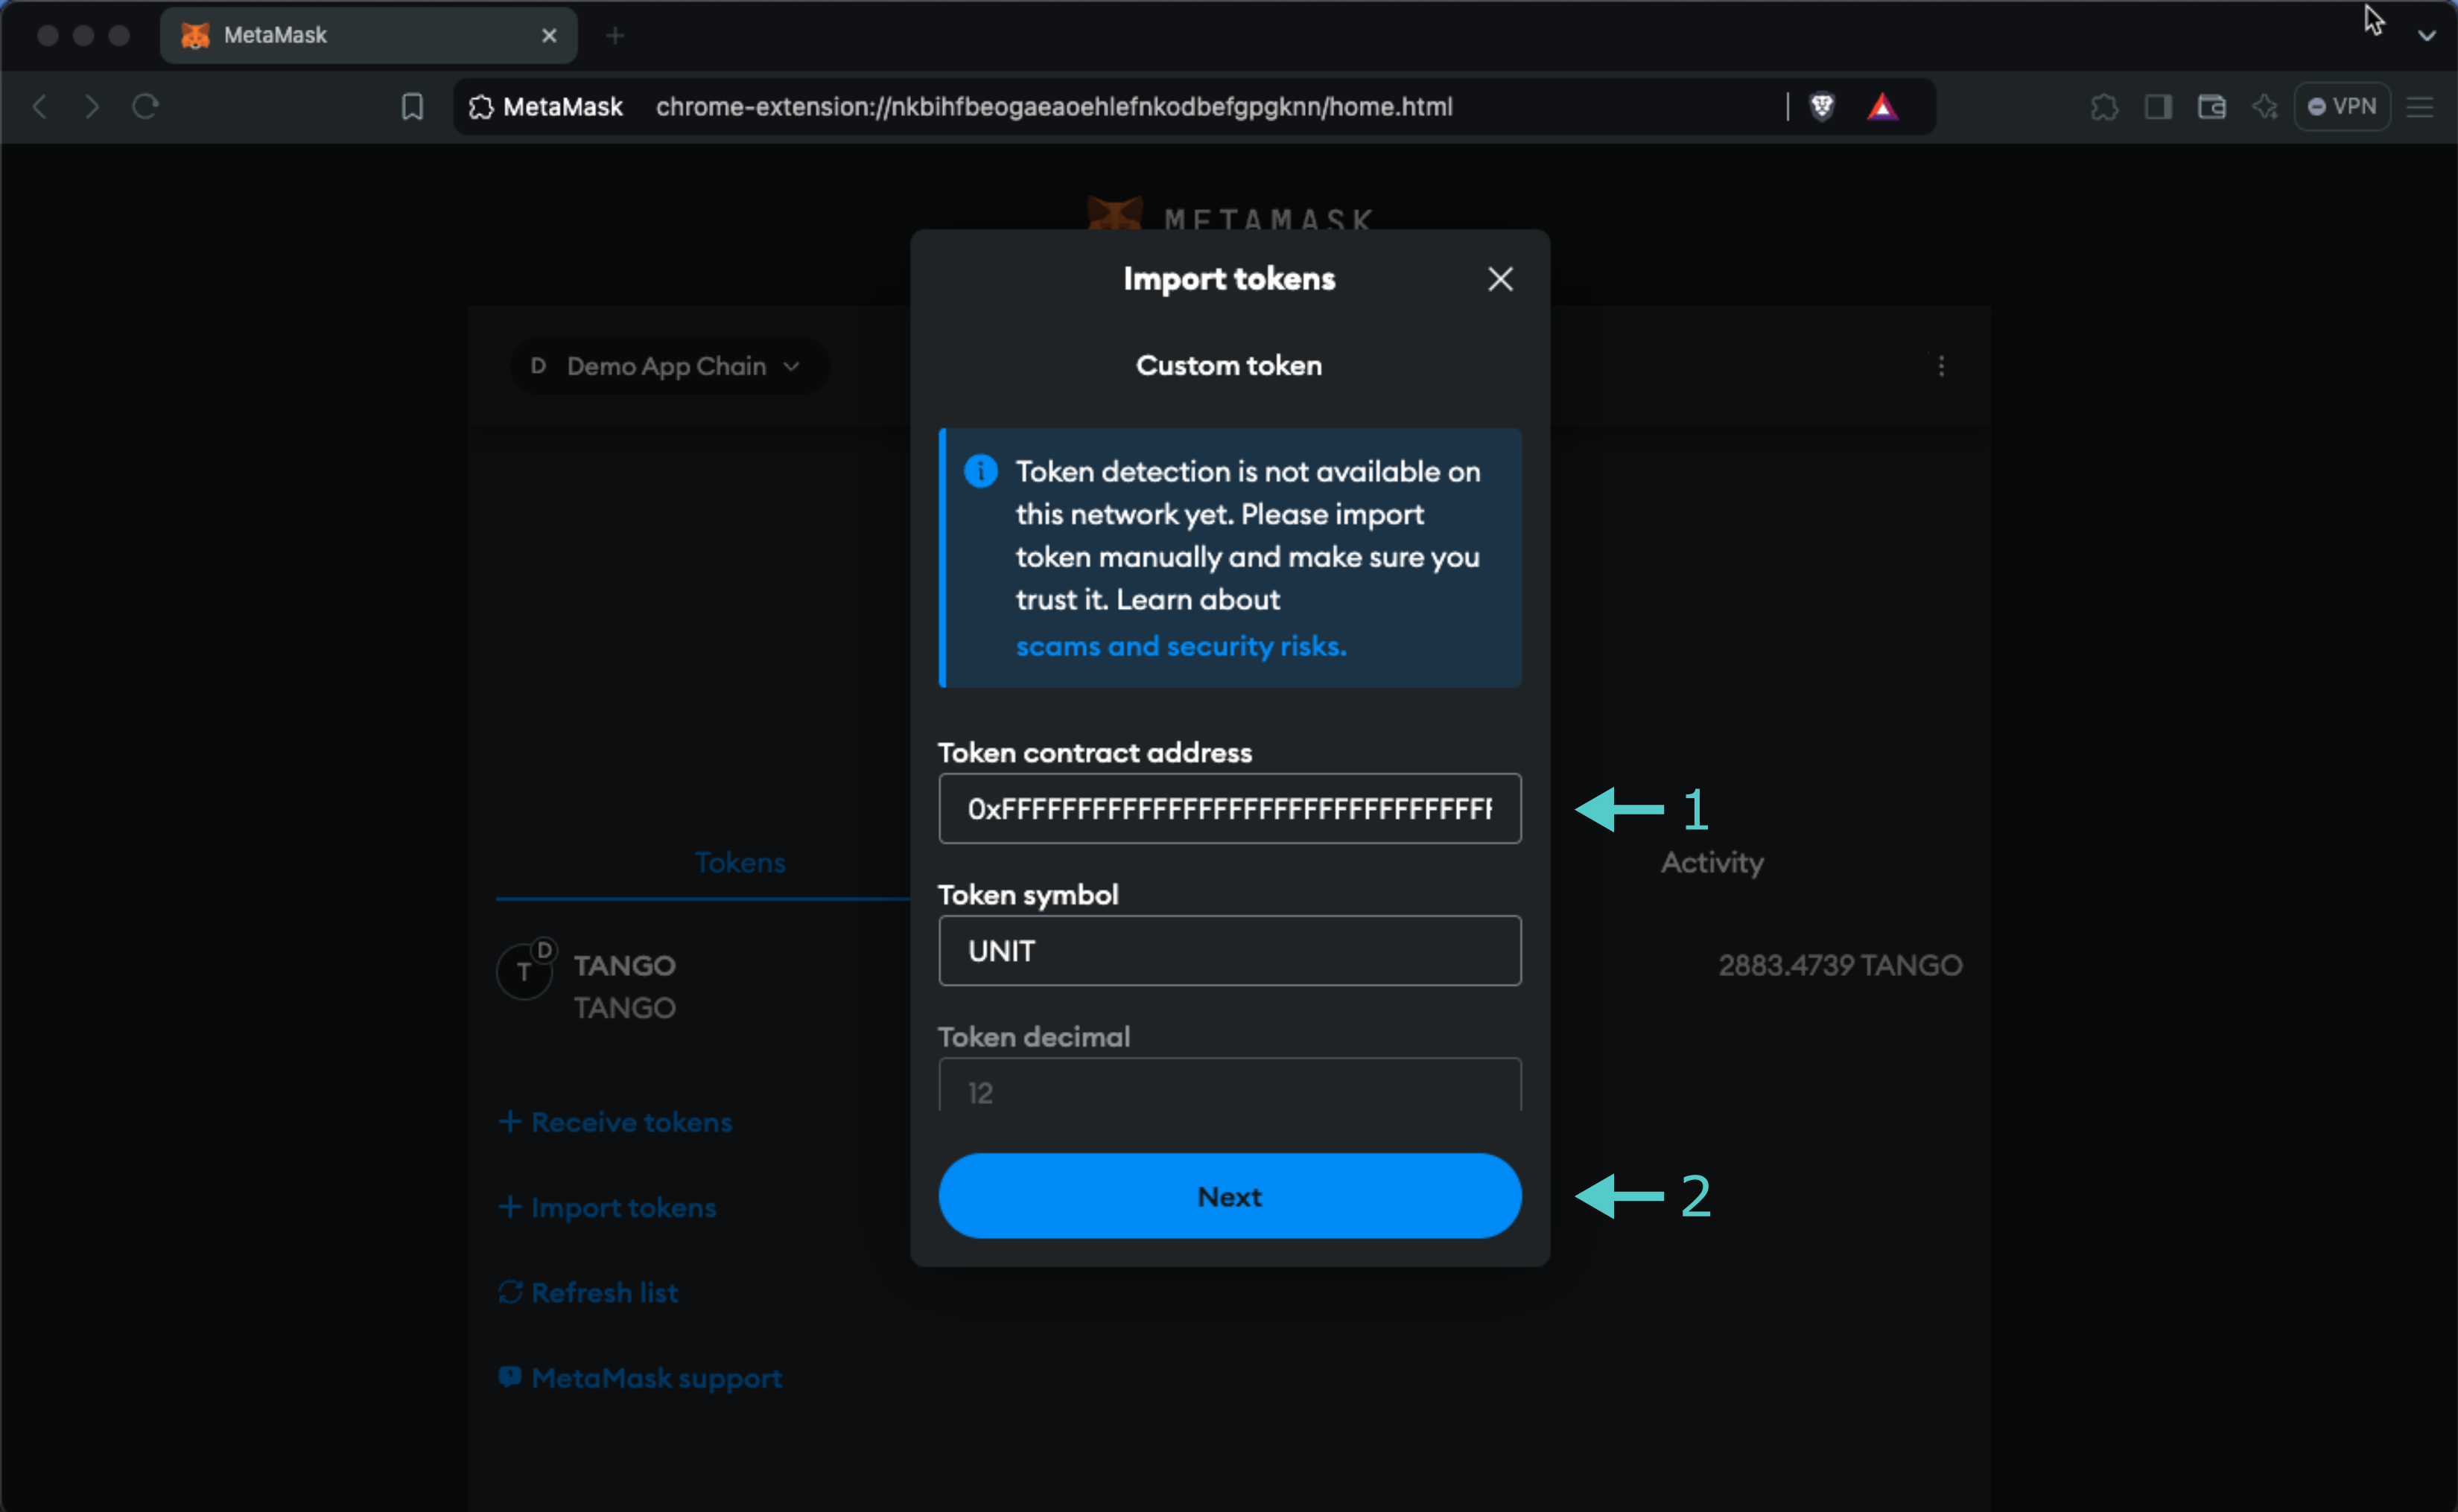Switch to the Tokens tab
The width and height of the screenshot is (2458, 1512).
tap(740, 862)
